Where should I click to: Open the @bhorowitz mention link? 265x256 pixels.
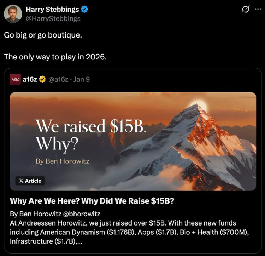(x=82, y=214)
